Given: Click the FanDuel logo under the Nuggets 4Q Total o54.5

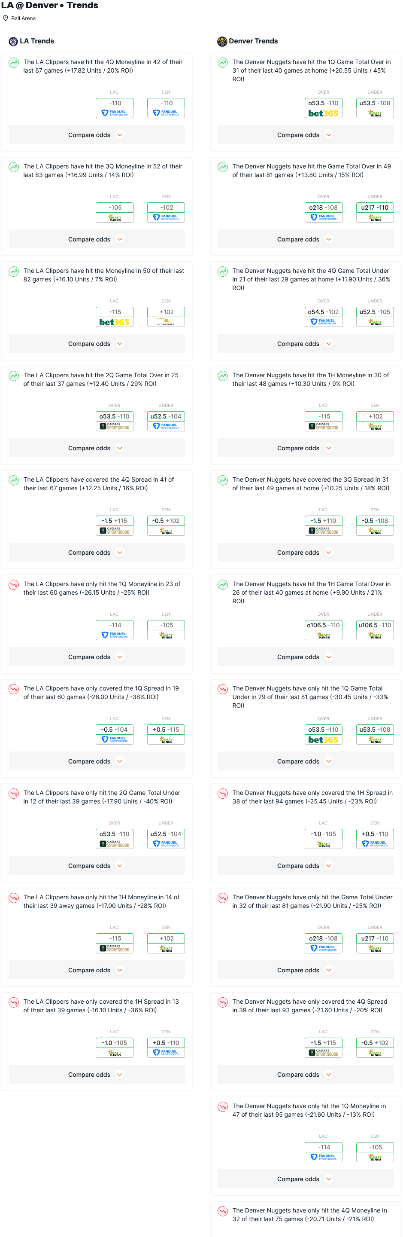Looking at the screenshot, I should click(x=323, y=322).
